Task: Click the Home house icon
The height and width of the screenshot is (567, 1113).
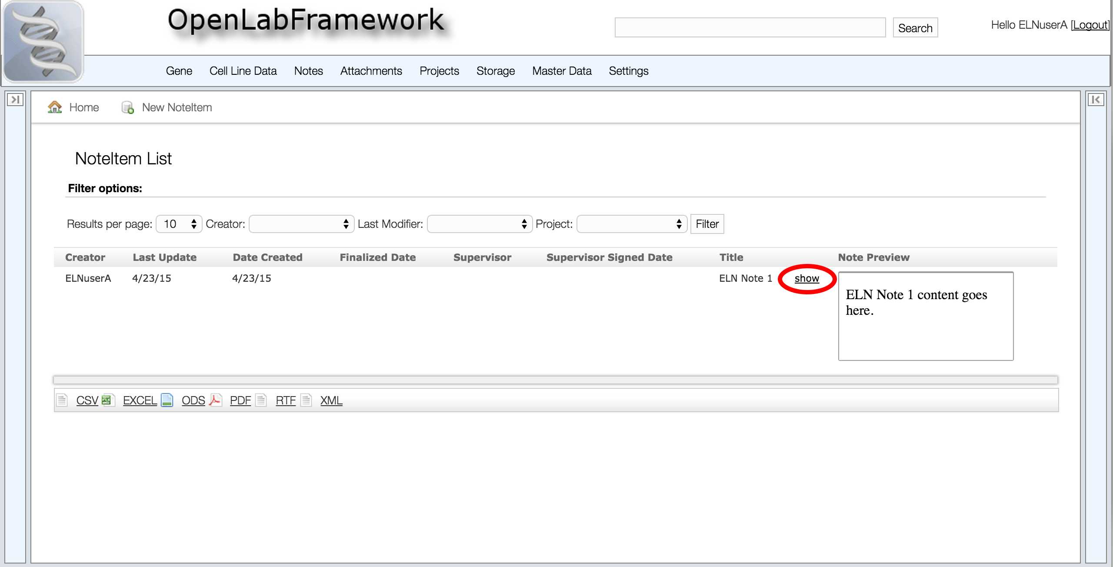Action: [55, 107]
